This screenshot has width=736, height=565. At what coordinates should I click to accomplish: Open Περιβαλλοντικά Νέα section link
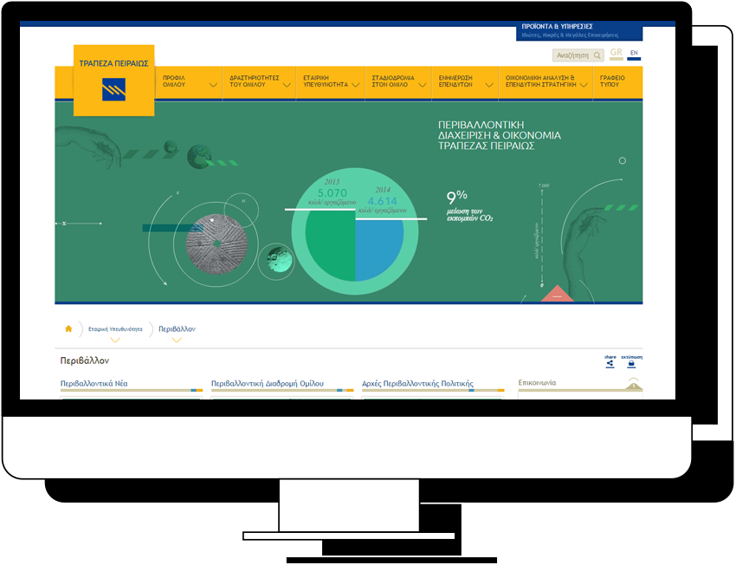pos(94,383)
